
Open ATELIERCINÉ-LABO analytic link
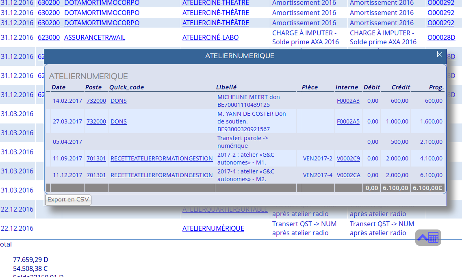[x=210, y=38]
